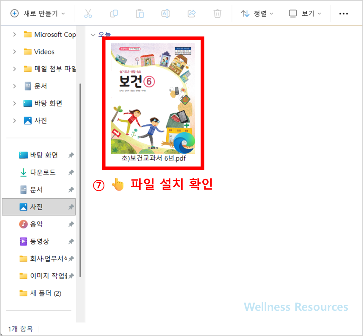This screenshot has width=363, height=336.
Task: Click the 음악 music note icon
Action: (x=23, y=224)
